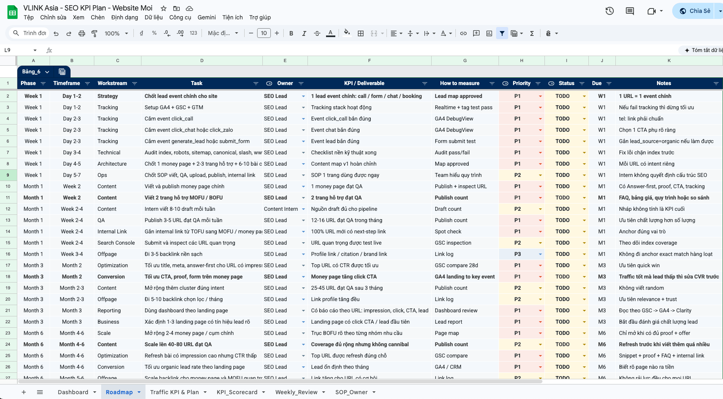The height and width of the screenshot is (399, 723).
Task: Open borders tool
Action: tap(361, 33)
